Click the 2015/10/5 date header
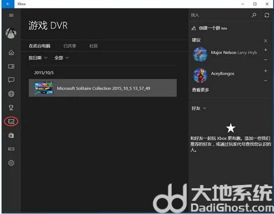274x214 pixels. coord(44,73)
